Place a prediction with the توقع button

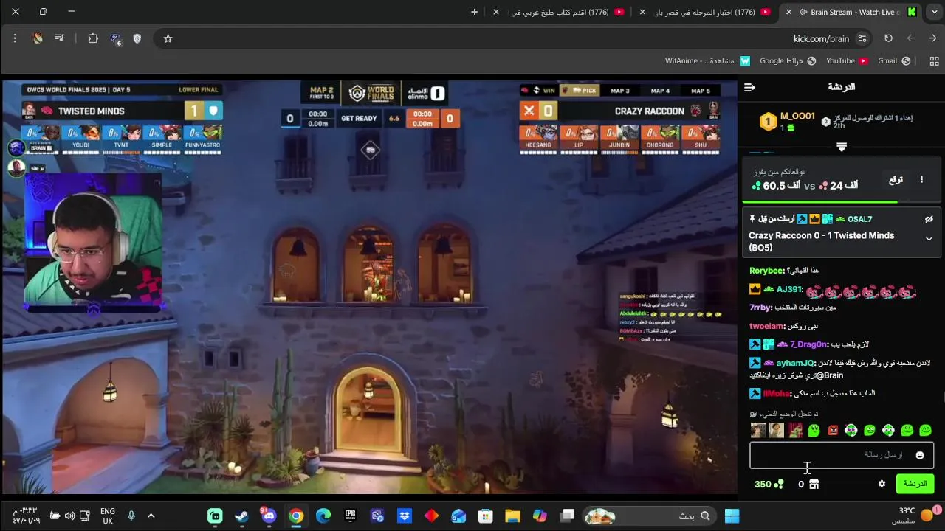(896, 179)
